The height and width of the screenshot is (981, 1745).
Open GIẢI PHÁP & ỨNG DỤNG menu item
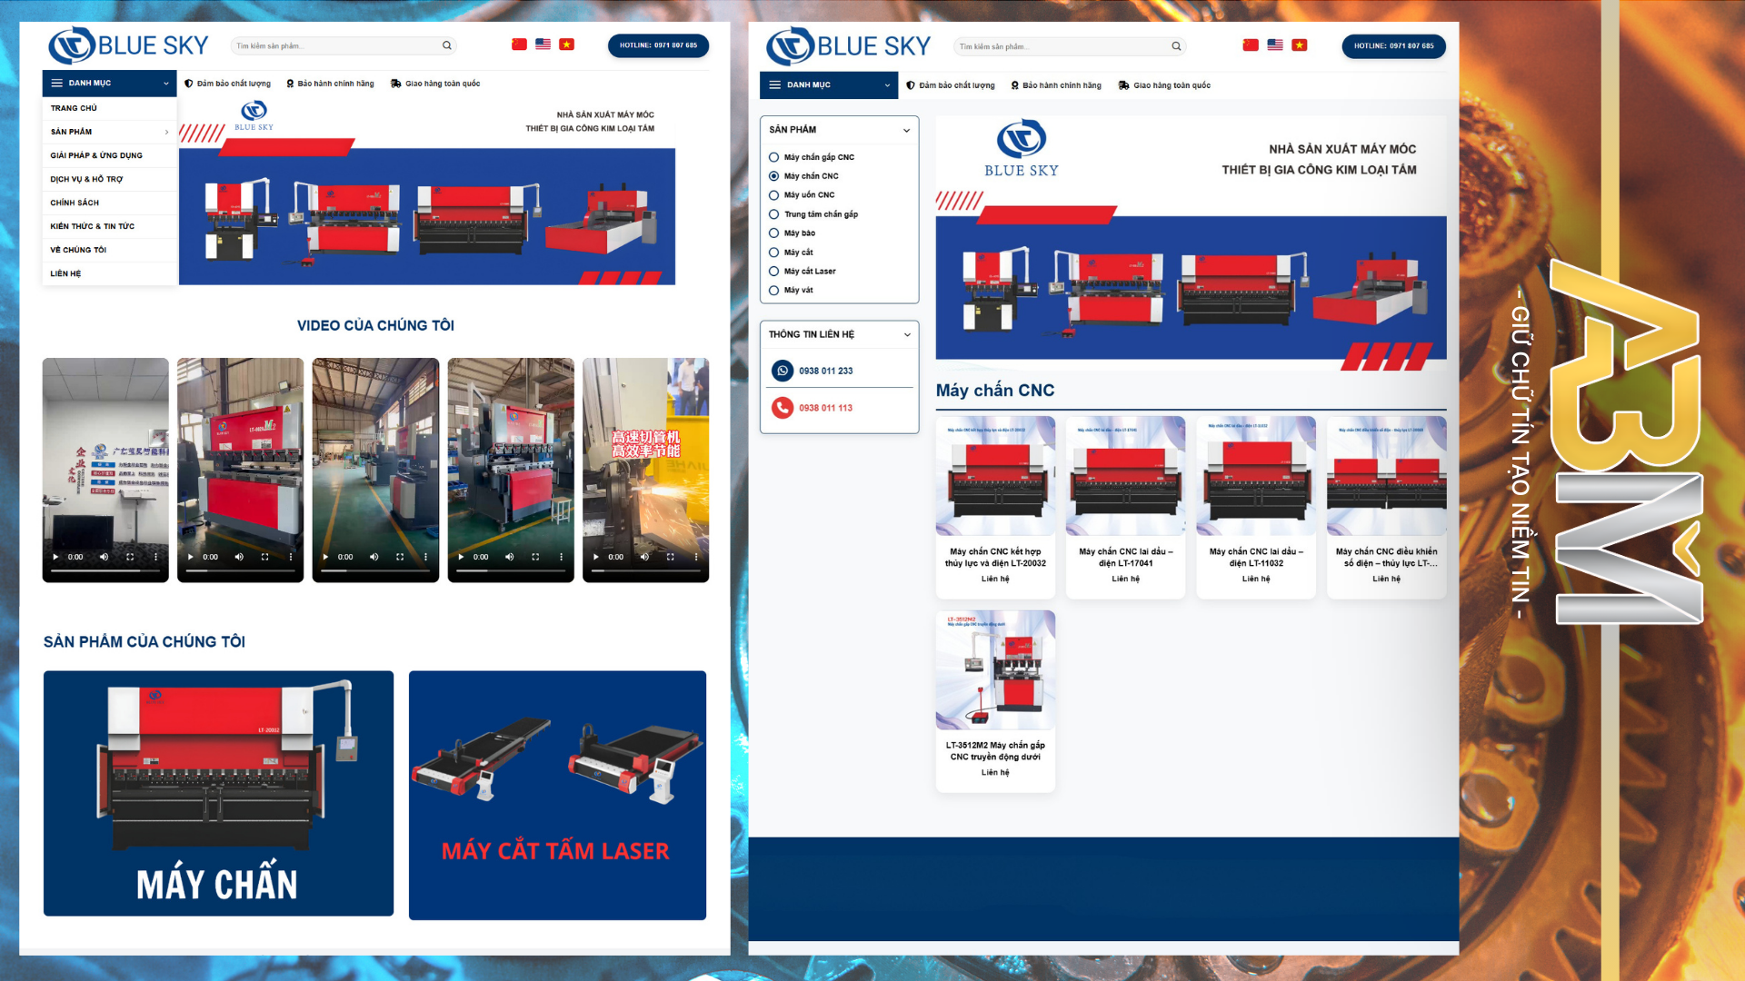pyautogui.click(x=109, y=155)
